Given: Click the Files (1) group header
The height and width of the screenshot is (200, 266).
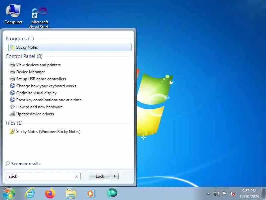Looking at the screenshot, I should point(14,123).
